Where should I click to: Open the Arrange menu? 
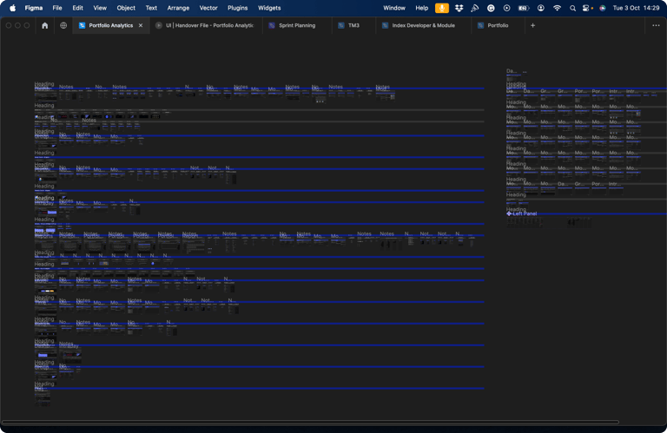(x=178, y=8)
